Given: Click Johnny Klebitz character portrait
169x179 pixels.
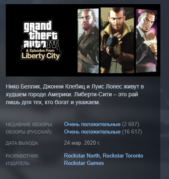Looking at the screenshot, I should pyautogui.click(x=88, y=41).
